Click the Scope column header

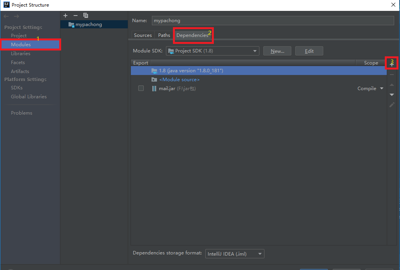pos(371,63)
